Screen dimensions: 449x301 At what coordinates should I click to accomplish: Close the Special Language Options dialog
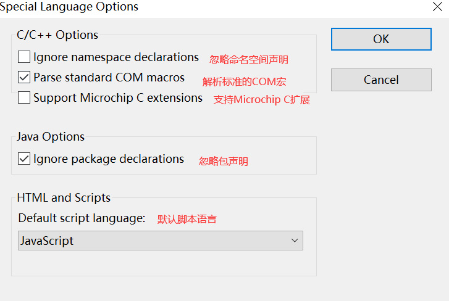coord(437,7)
